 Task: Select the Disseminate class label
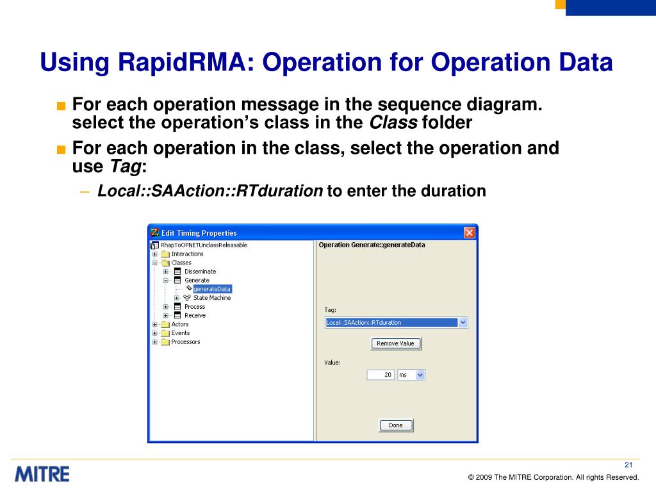coord(201,272)
